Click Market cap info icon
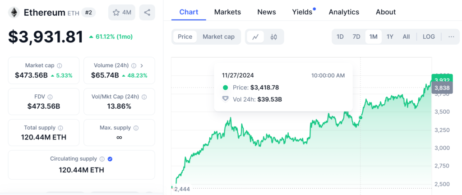This screenshot has width=462, height=195. 60,65
